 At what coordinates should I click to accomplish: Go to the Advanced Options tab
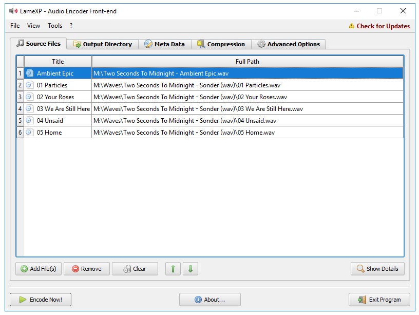click(x=289, y=44)
